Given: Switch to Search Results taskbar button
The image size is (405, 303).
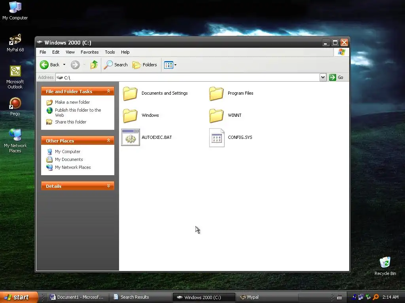Looking at the screenshot, I should (x=141, y=297).
